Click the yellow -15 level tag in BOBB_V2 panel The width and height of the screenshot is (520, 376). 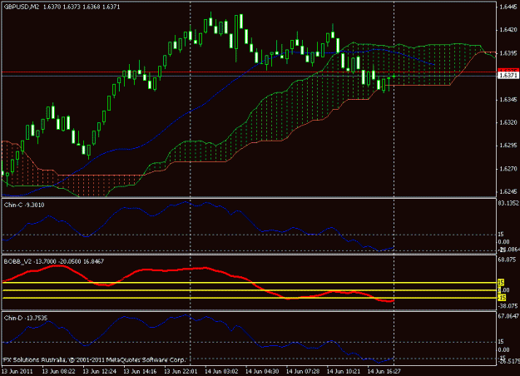click(x=502, y=298)
